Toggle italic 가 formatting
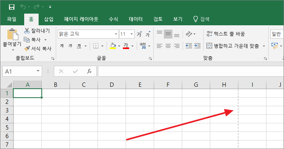284x149 pixels. (x=71, y=46)
